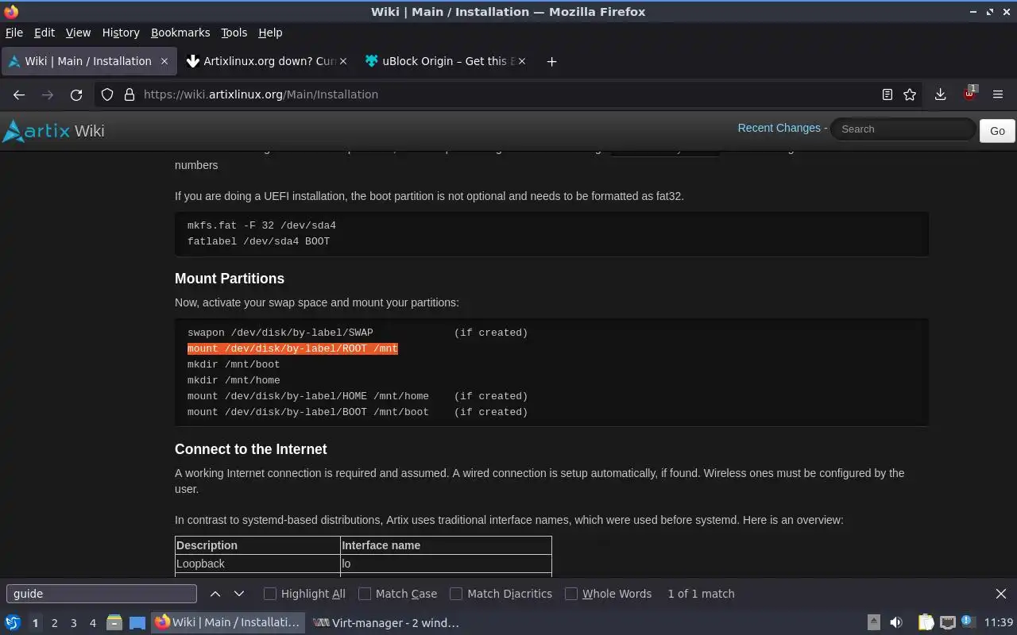Open the Bookmarks menu
Image resolution: width=1017 pixels, height=635 pixels.
coord(180,33)
